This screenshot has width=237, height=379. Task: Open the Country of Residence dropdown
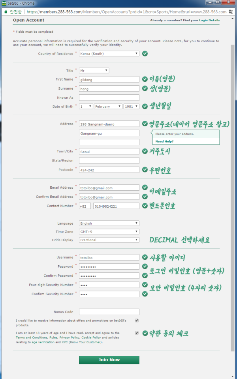coord(109,54)
